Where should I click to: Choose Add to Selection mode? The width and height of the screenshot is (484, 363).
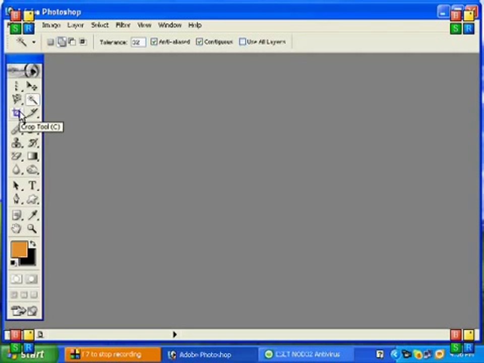pyautogui.click(x=62, y=42)
